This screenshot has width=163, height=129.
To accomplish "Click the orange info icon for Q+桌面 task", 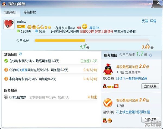I will tap(6, 70).
